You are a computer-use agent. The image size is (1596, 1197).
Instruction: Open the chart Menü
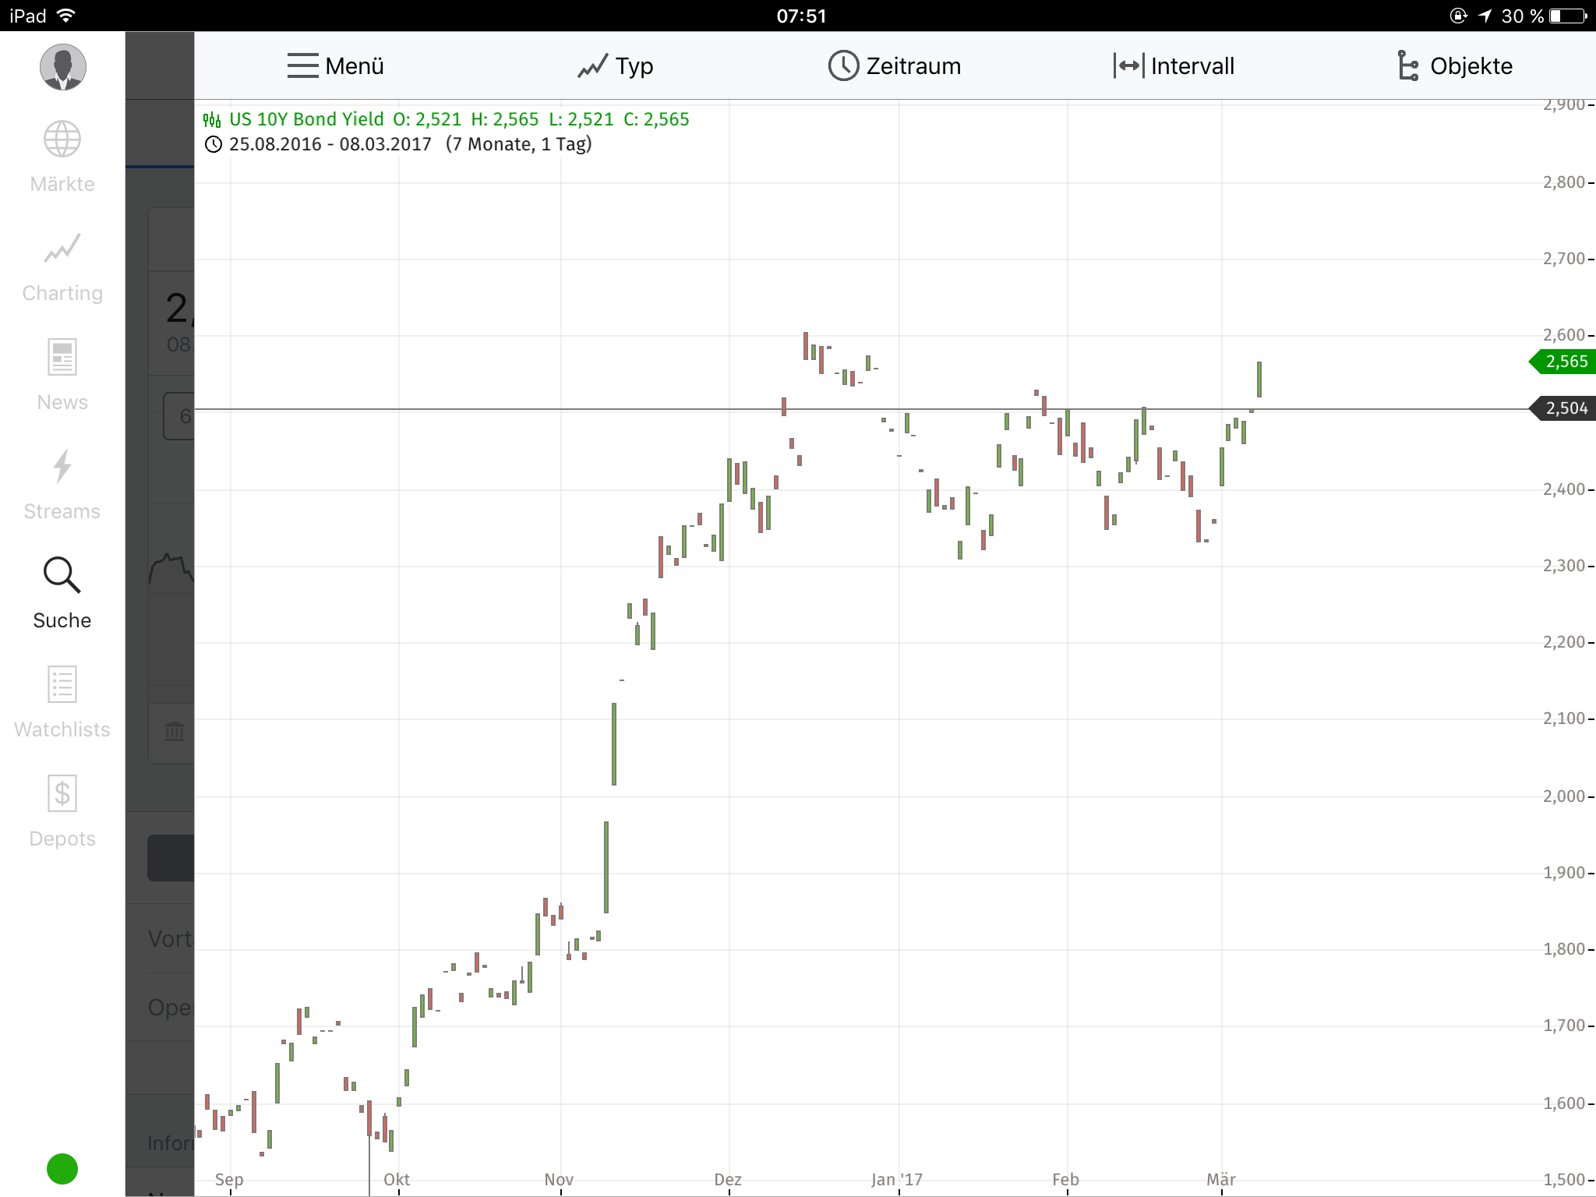point(336,66)
